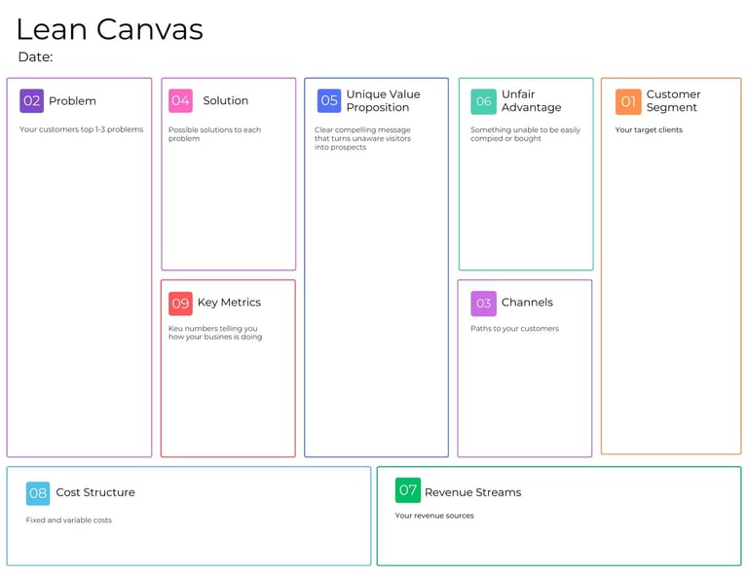Select the 'Lean Canvas' title
The image size is (748, 576).
tap(110, 29)
